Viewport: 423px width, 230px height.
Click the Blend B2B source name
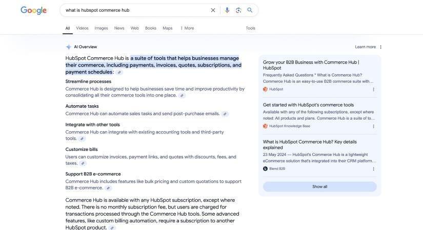point(277,169)
